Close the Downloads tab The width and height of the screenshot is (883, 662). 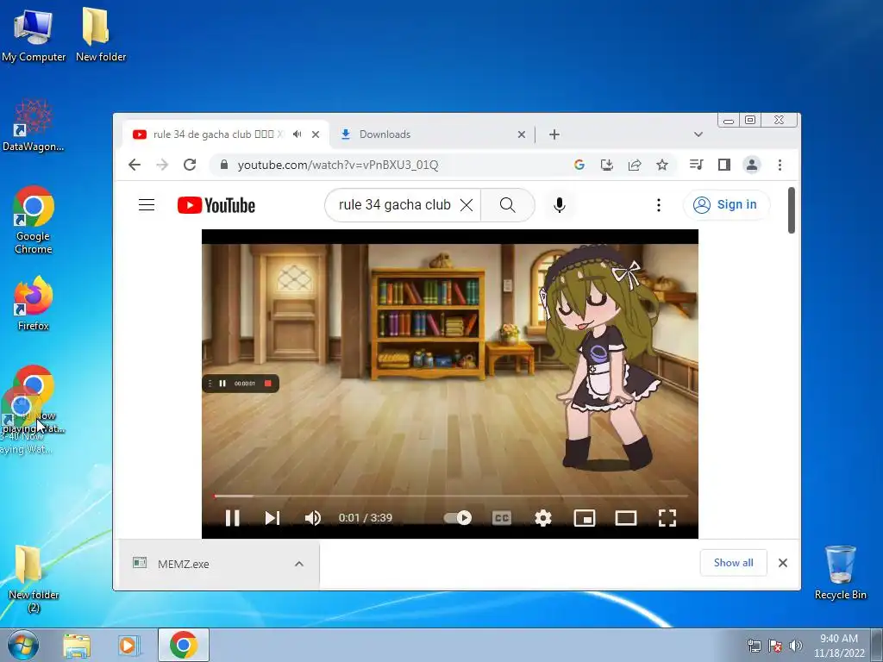(x=522, y=134)
